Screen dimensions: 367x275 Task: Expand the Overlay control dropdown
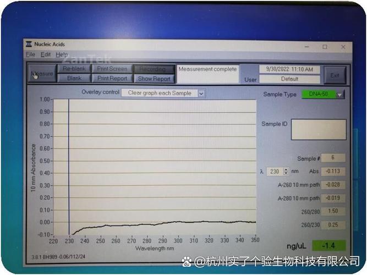pyautogui.click(x=201, y=94)
